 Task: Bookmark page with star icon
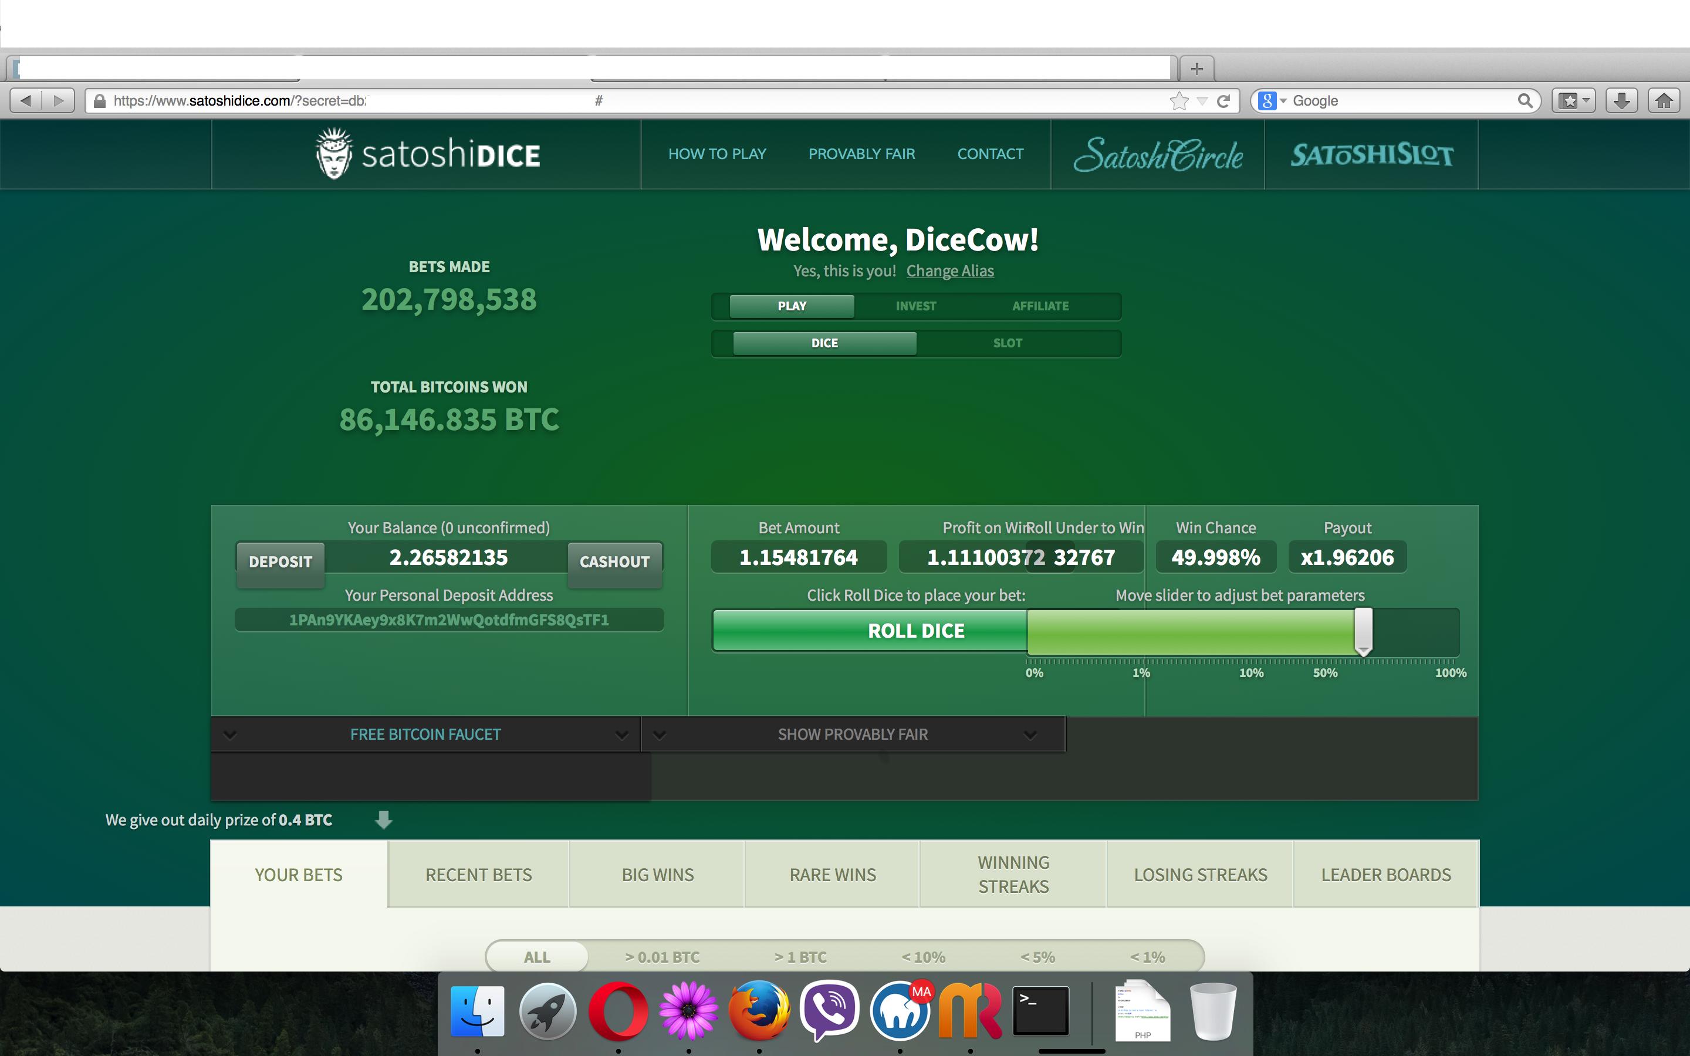tap(1179, 100)
